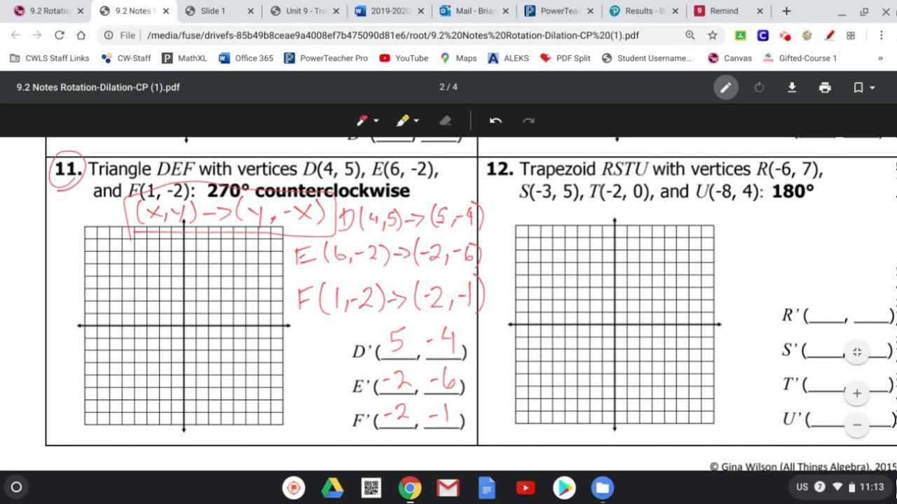Screen dimensions: 897x504
Task: Open the Gifted-Course 1 bookmark
Action: [x=800, y=58]
